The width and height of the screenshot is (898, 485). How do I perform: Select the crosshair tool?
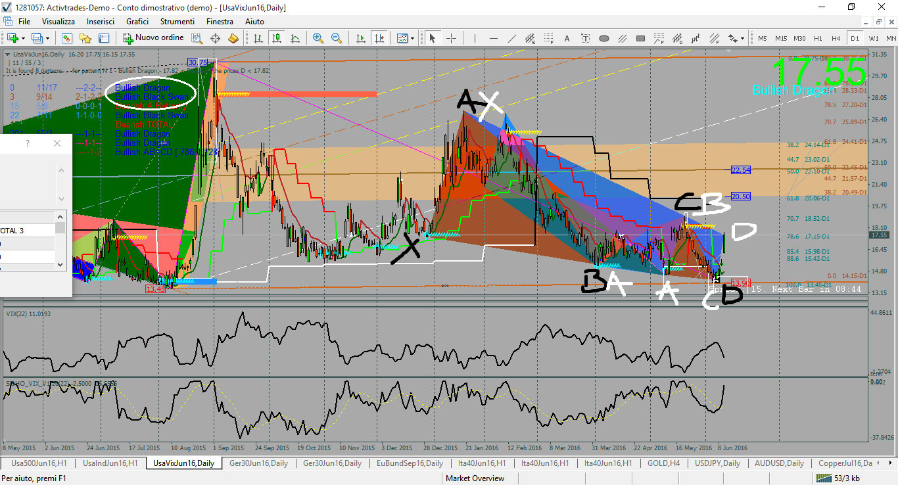click(451, 38)
